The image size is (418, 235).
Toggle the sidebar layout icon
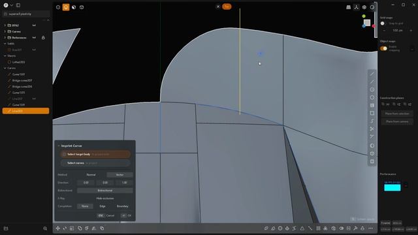[x=18, y=5]
